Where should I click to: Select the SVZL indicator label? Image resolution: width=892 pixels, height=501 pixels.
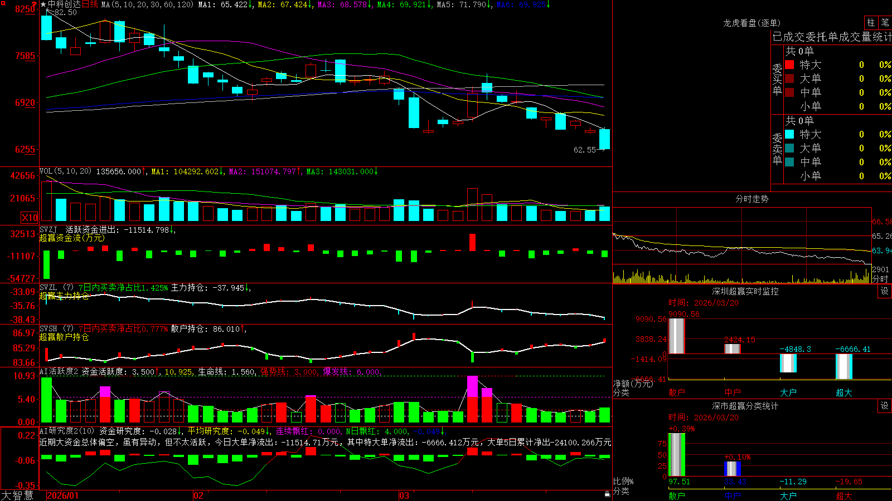[x=49, y=287]
